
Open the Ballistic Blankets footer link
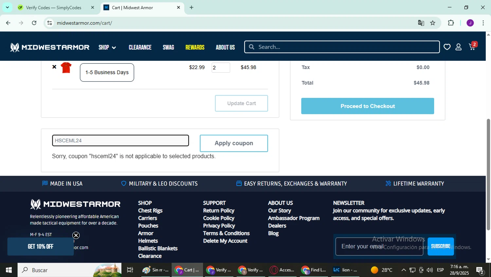(158, 248)
